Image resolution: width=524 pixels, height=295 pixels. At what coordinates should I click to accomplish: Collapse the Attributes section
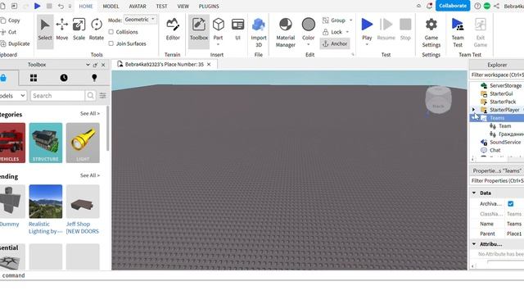pyautogui.click(x=474, y=244)
